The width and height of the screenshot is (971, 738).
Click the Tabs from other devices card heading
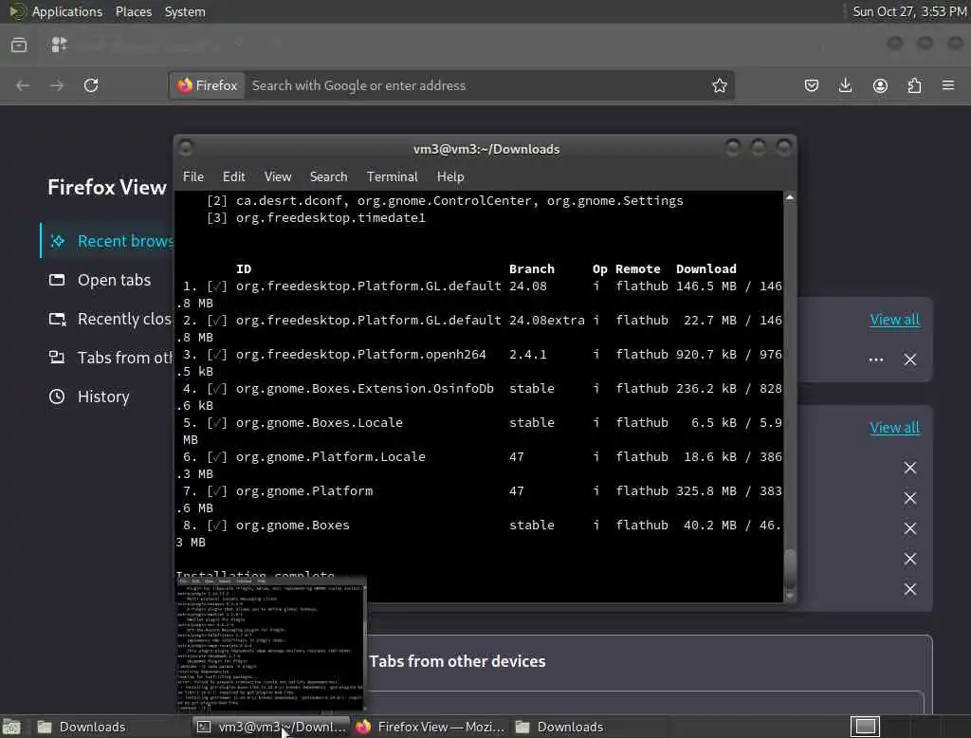tap(458, 661)
